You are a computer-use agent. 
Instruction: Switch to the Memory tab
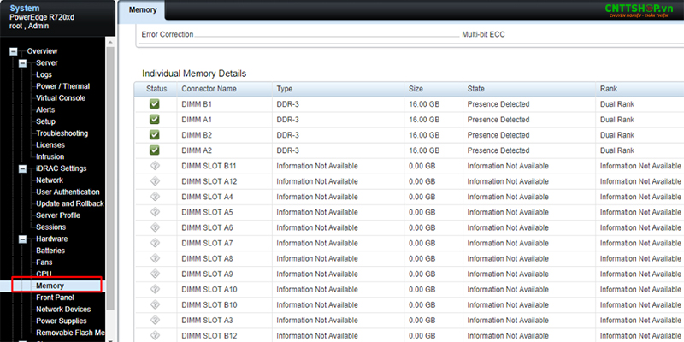pyautogui.click(x=142, y=10)
